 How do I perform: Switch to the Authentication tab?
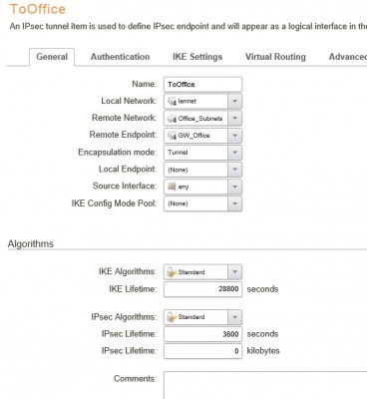pos(120,57)
